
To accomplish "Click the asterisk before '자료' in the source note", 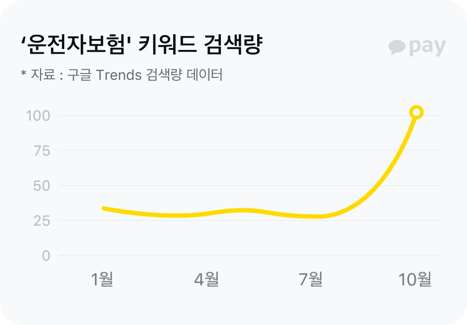I will pyautogui.click(x=23, y=75).
